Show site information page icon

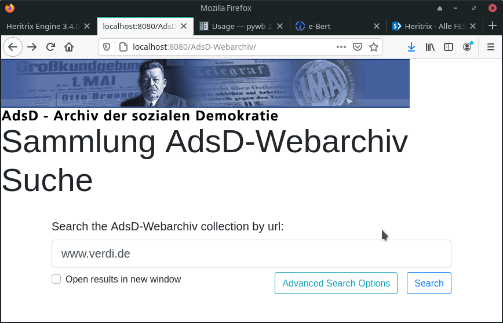(x=123, y=47)
